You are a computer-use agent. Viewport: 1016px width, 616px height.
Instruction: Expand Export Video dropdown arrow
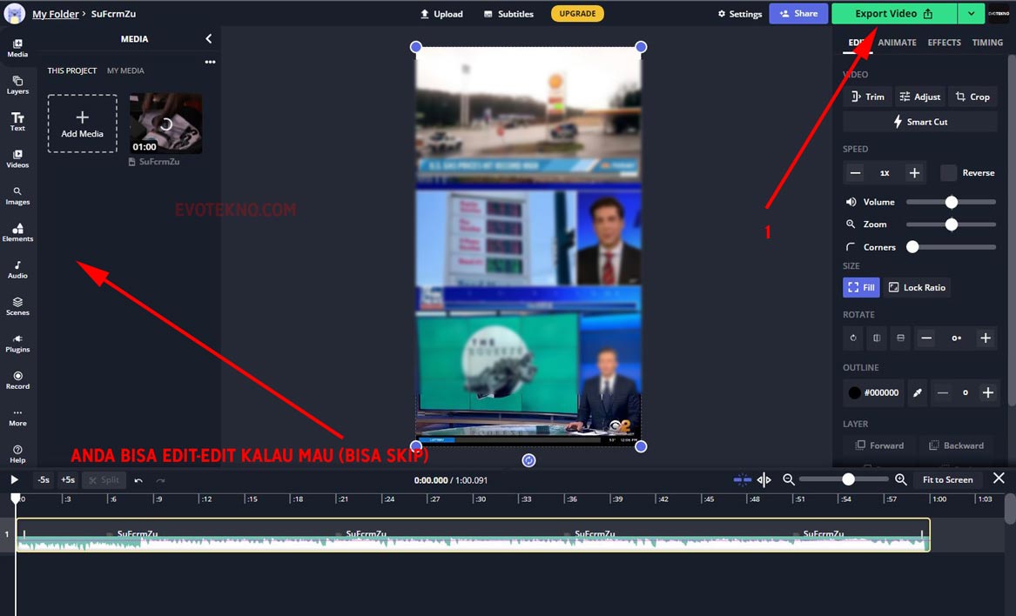[x=971, y=13]
